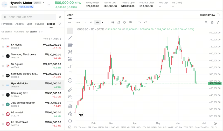Set chart interval to 5m

[70, 23]
